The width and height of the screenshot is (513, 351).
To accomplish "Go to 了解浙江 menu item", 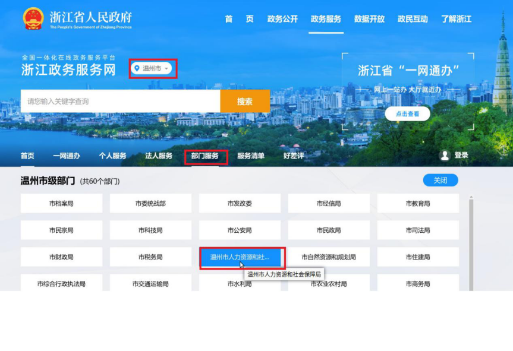I will click(x=456, y=19).
